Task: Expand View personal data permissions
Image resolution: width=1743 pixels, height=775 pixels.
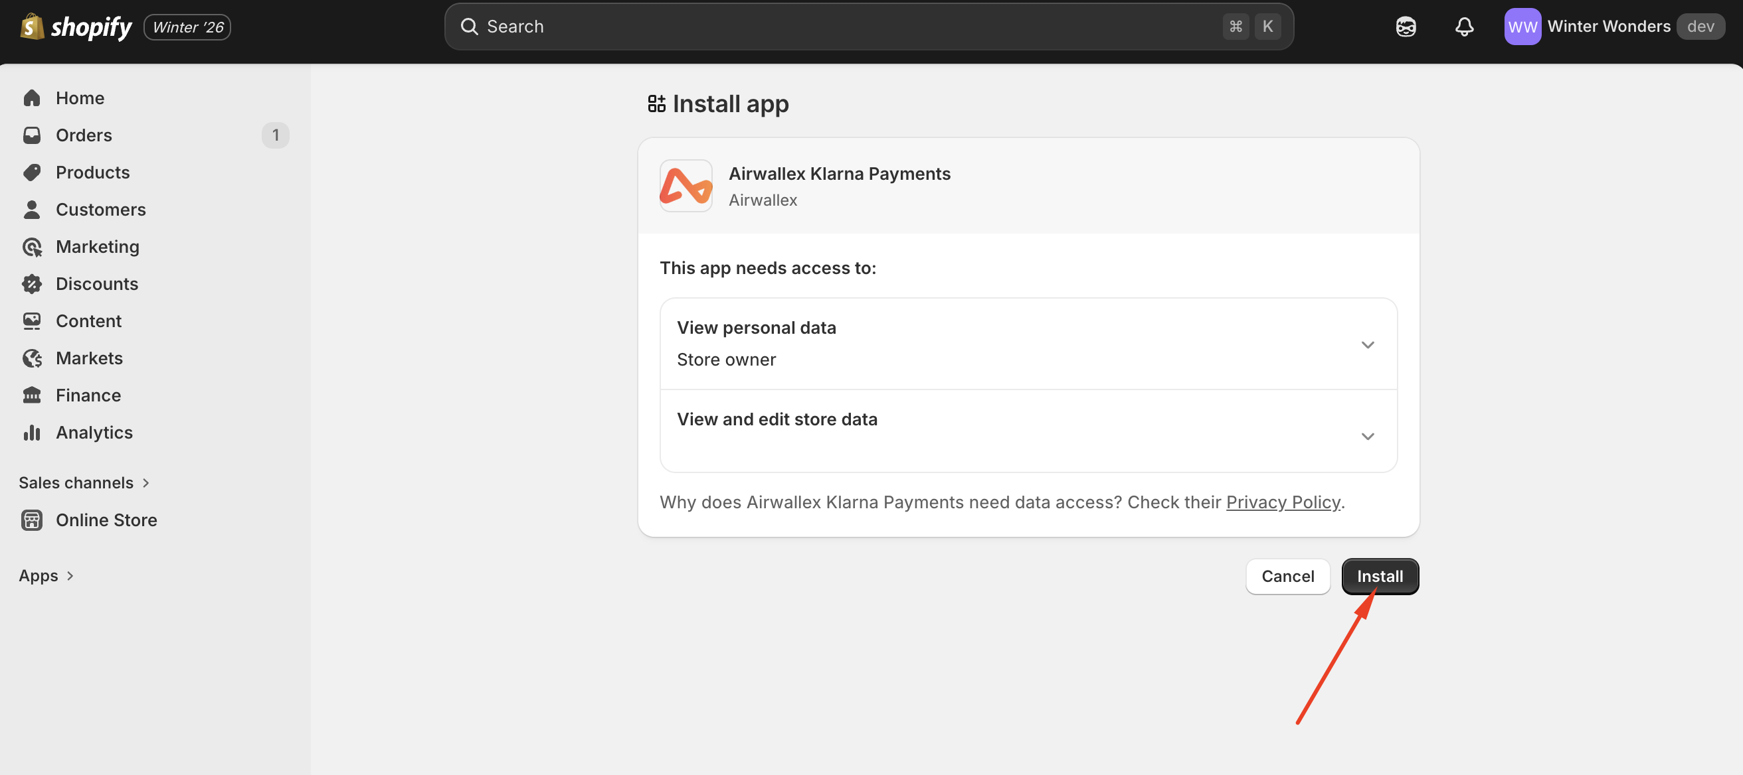Action: [1368, 344]
